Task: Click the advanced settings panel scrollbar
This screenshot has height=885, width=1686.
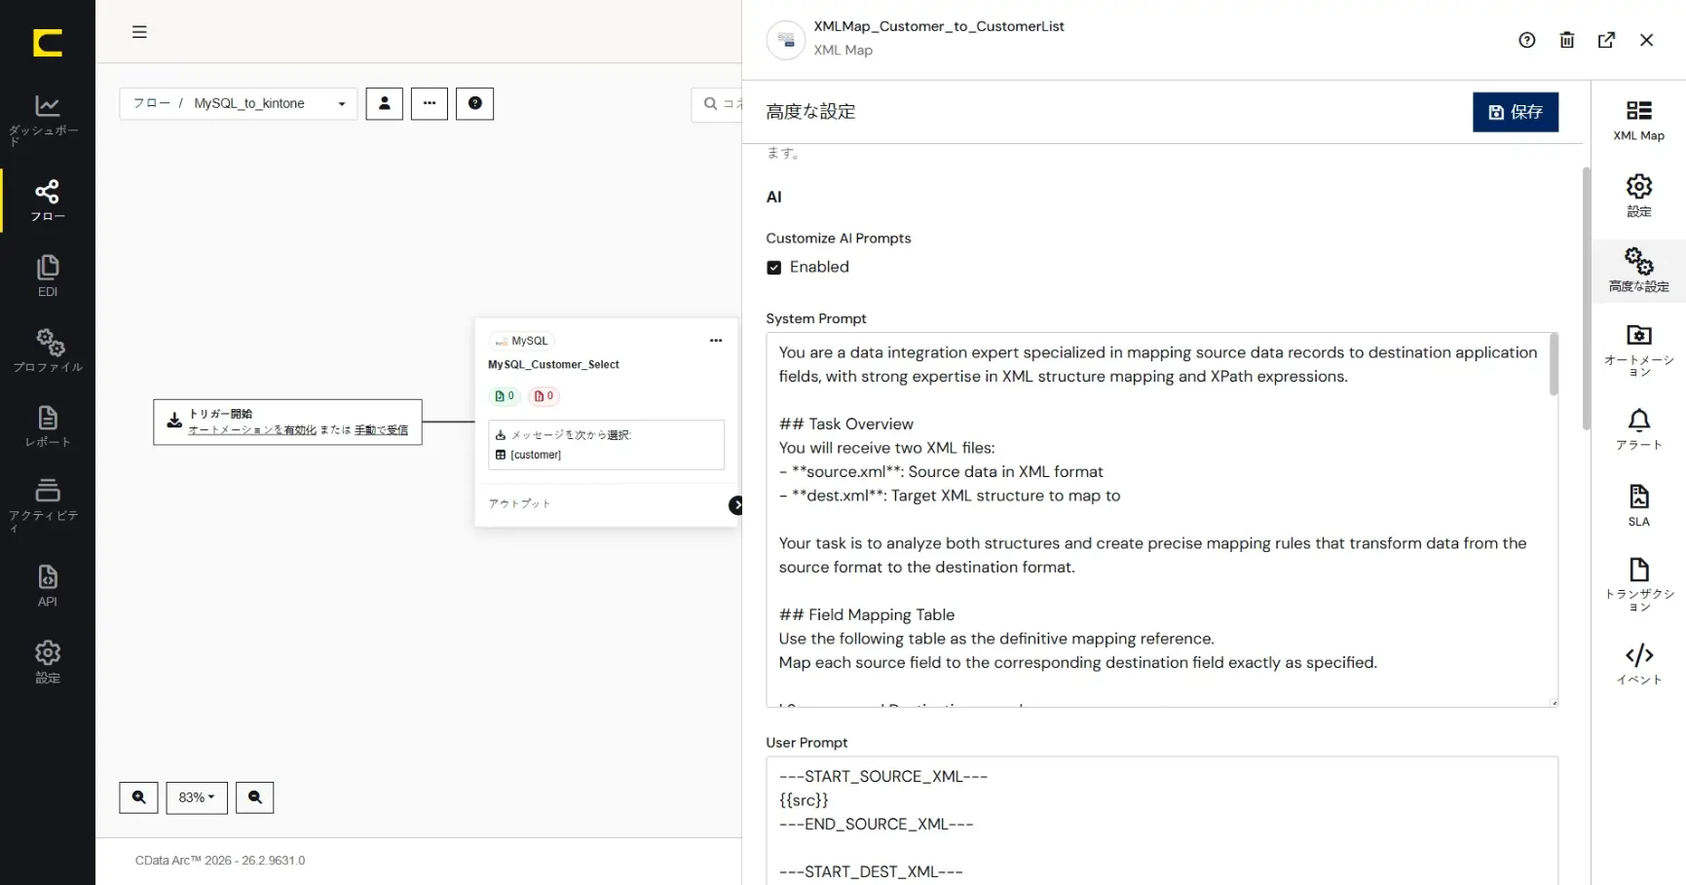Action: 1586,298
